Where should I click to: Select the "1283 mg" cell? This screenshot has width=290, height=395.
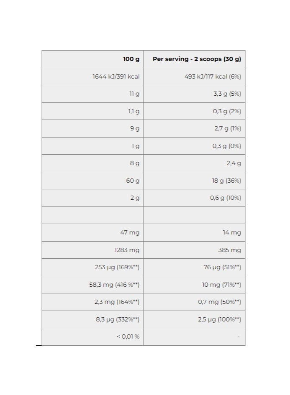[x=127, y=250]
